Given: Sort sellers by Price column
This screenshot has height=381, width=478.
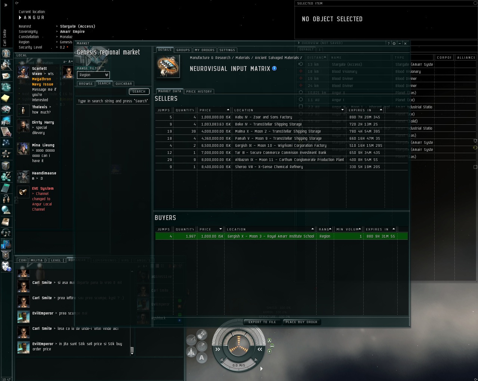Looking at the screenshot, I should tap(215, 110).
